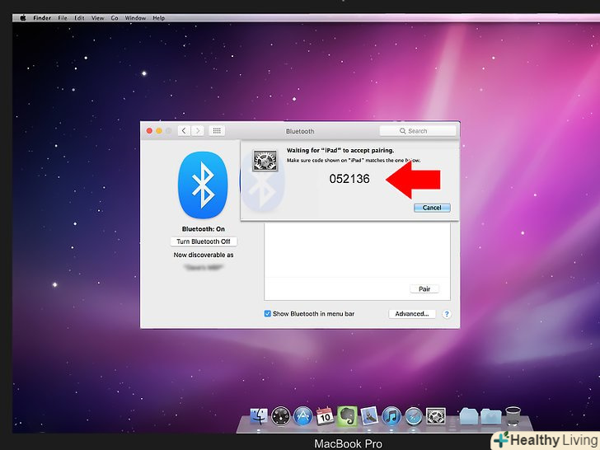
Task: Open the App Store Dock icon
Action: pos(302,416)
